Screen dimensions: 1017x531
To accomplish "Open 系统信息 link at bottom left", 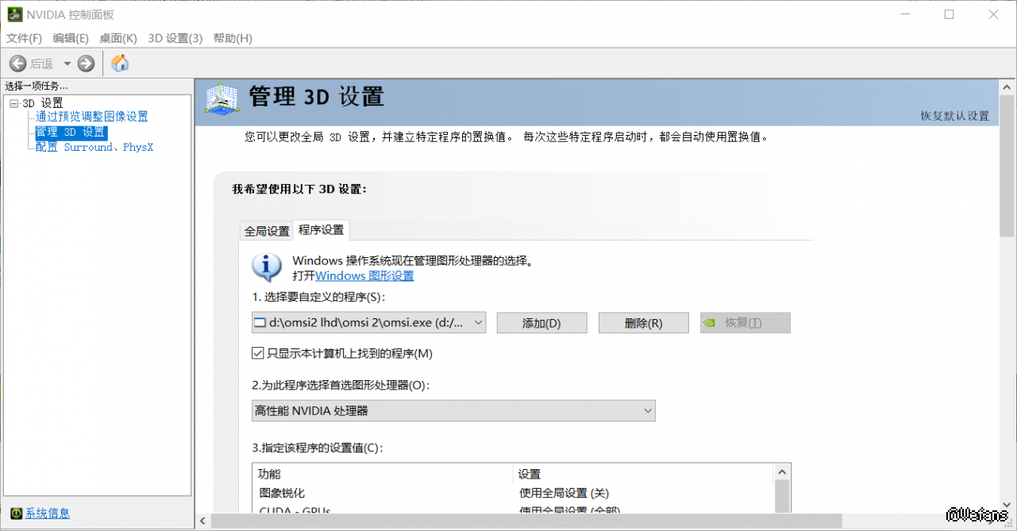I will coord(47,514).
